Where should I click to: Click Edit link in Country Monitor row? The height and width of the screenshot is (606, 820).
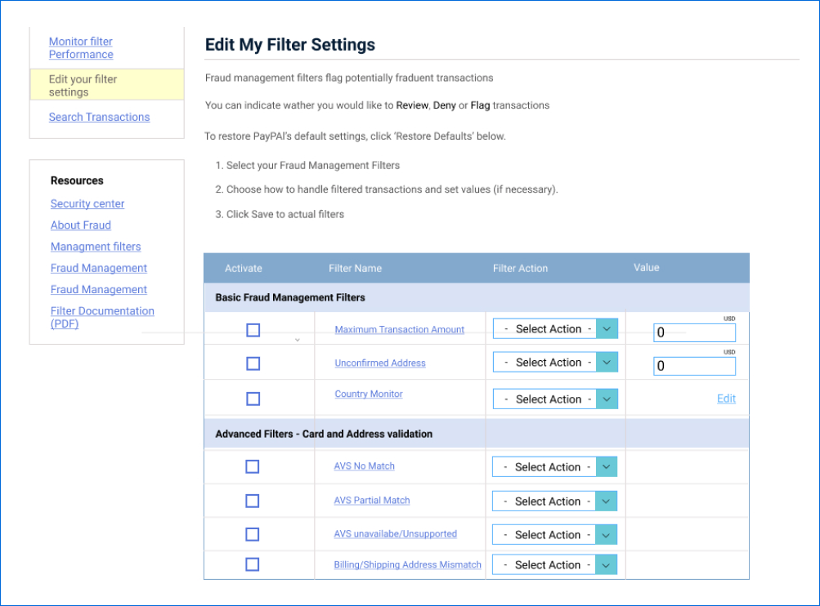[726, 399]
